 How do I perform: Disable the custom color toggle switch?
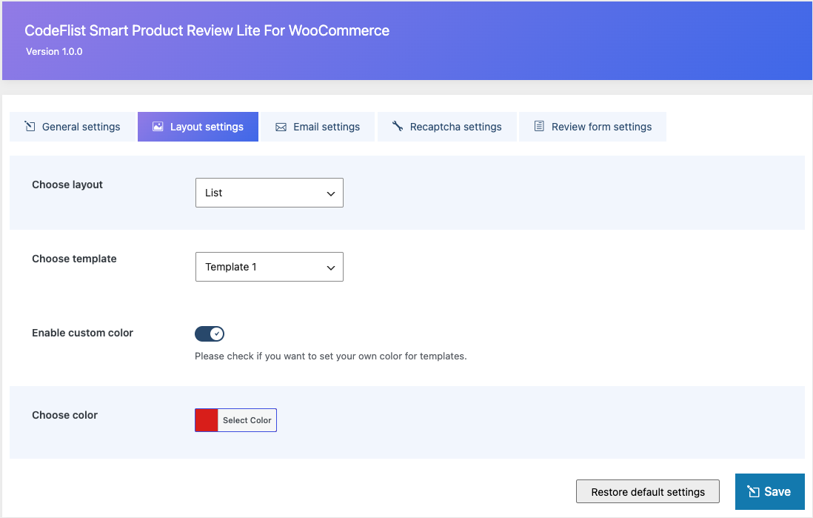(x=210, y=333)
